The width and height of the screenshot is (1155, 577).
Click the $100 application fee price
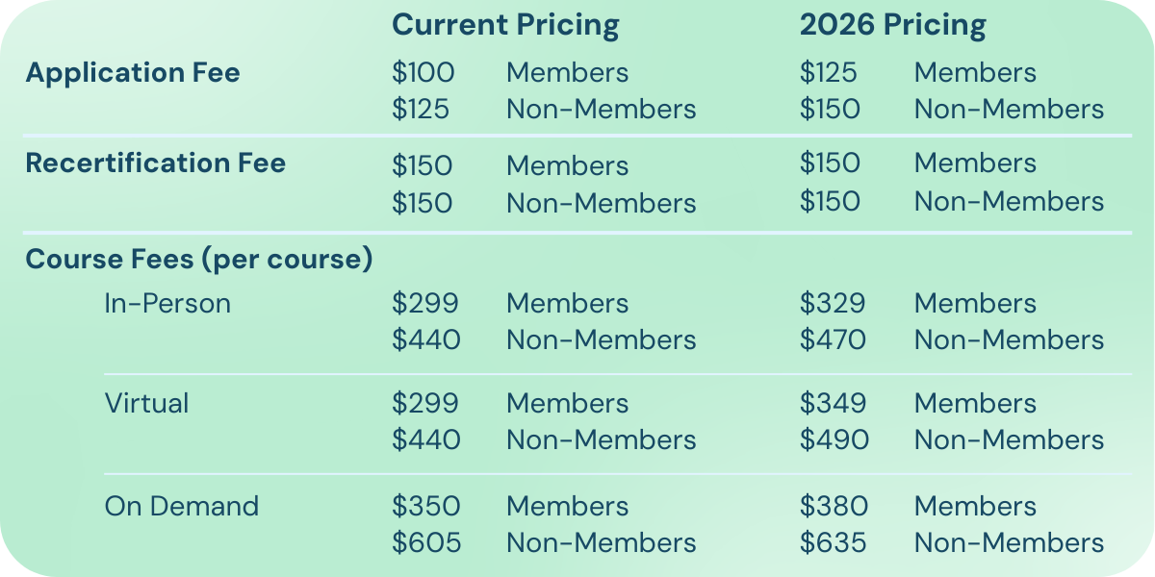click(423, 73)
